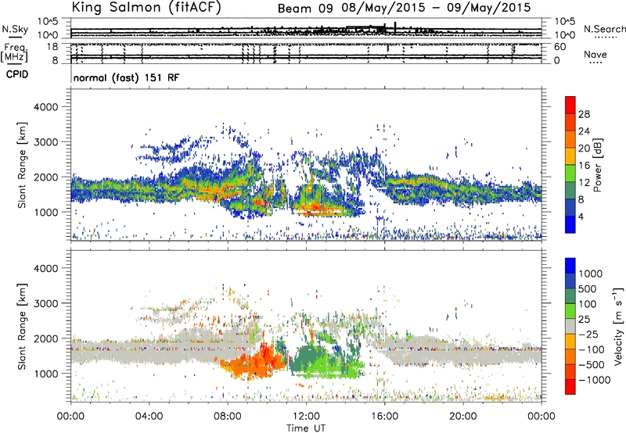Click the -1000 tick on Velocity colorbar

pos(595,380)
